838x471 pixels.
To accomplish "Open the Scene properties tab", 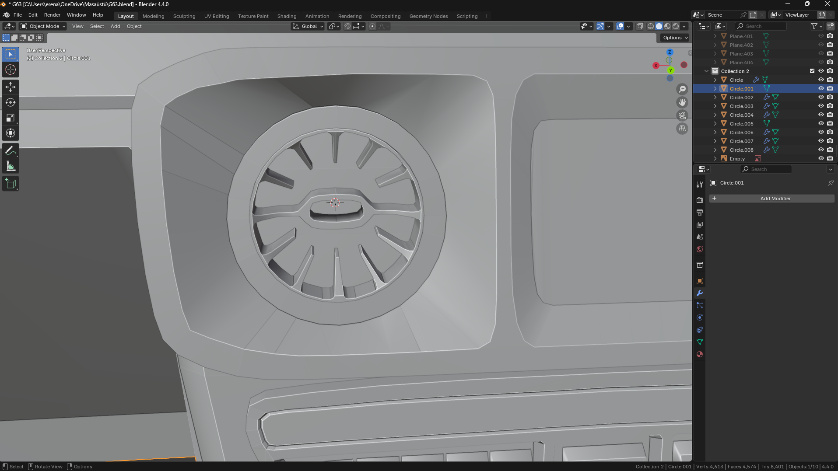I will tap(700, 237).
